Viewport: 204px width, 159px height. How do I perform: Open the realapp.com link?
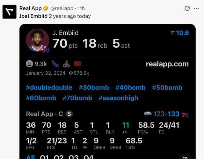[x=167, y=64]
